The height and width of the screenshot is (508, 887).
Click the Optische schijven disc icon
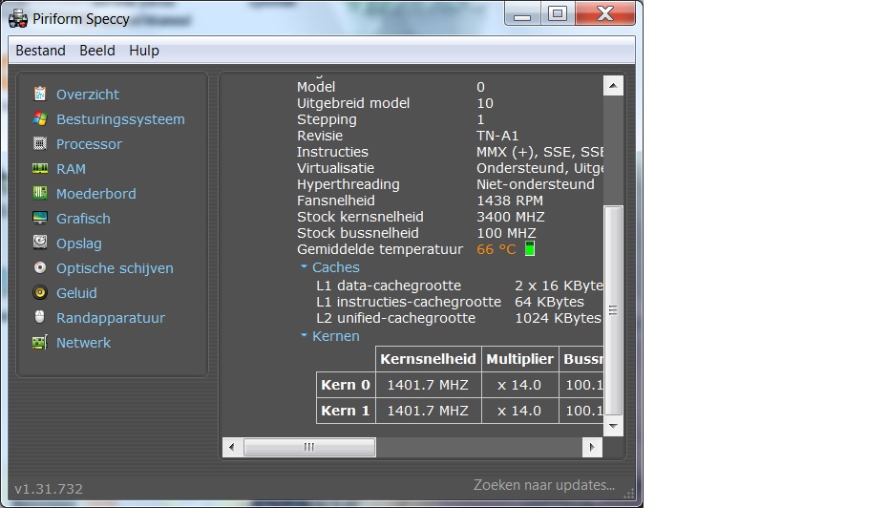(39, 267)
